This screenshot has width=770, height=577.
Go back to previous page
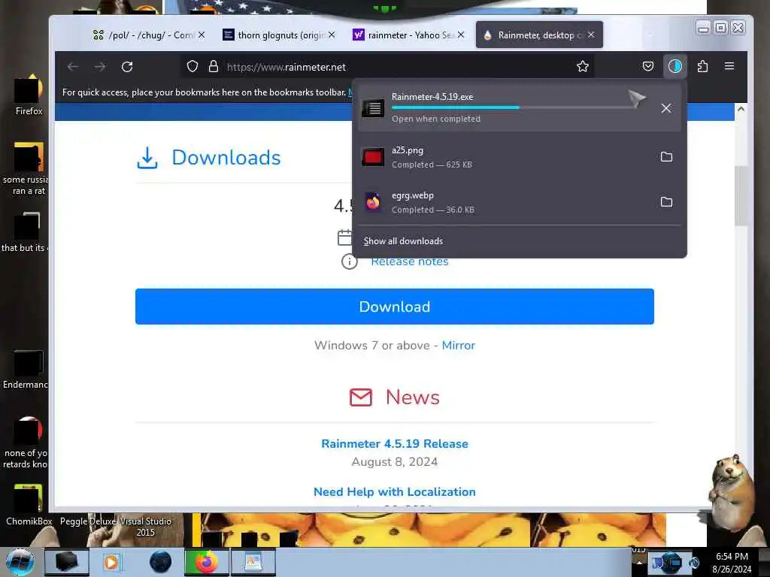pyautogui.click(x=73, y=67)
